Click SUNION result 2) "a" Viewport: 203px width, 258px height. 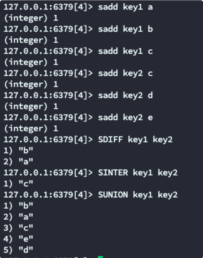[x=18, y=217]
